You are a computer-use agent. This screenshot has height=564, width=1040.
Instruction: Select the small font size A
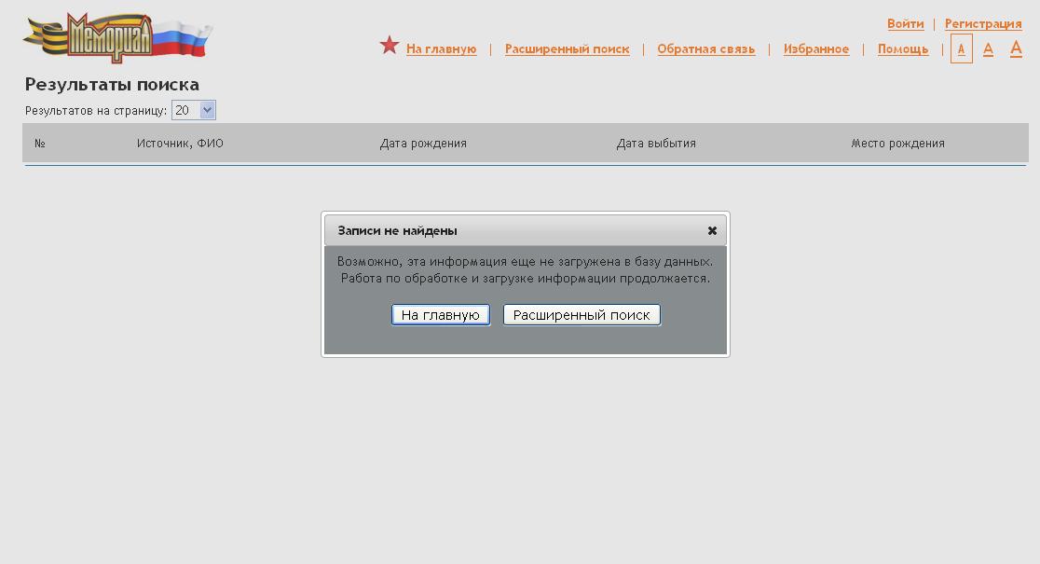coord(961,49)
